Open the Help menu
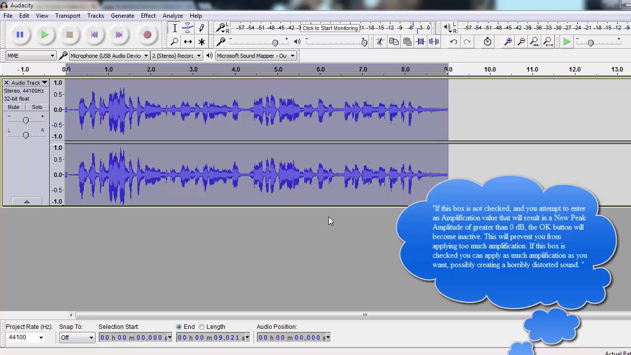 (196, 16)
